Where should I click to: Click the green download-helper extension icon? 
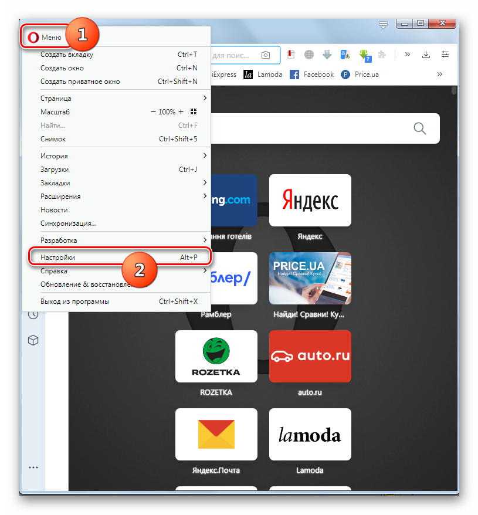pos(365,55)
